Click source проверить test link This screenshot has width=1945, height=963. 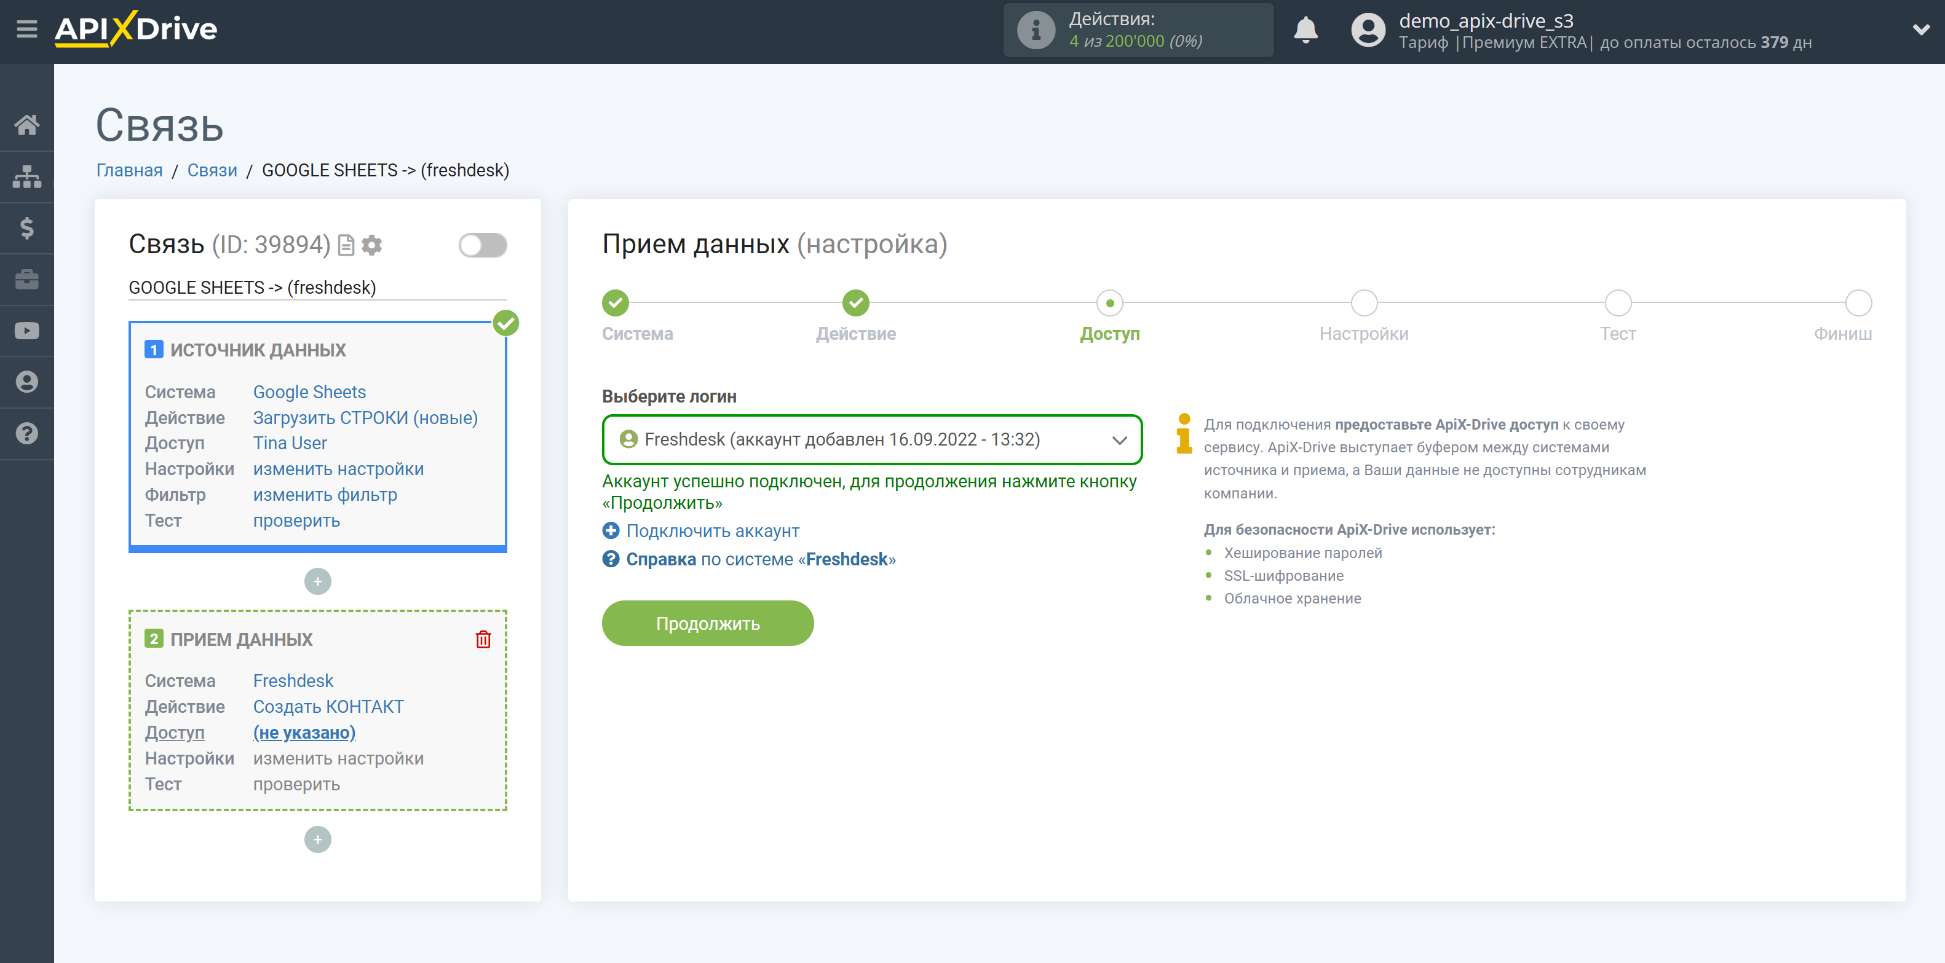[297, 521]
